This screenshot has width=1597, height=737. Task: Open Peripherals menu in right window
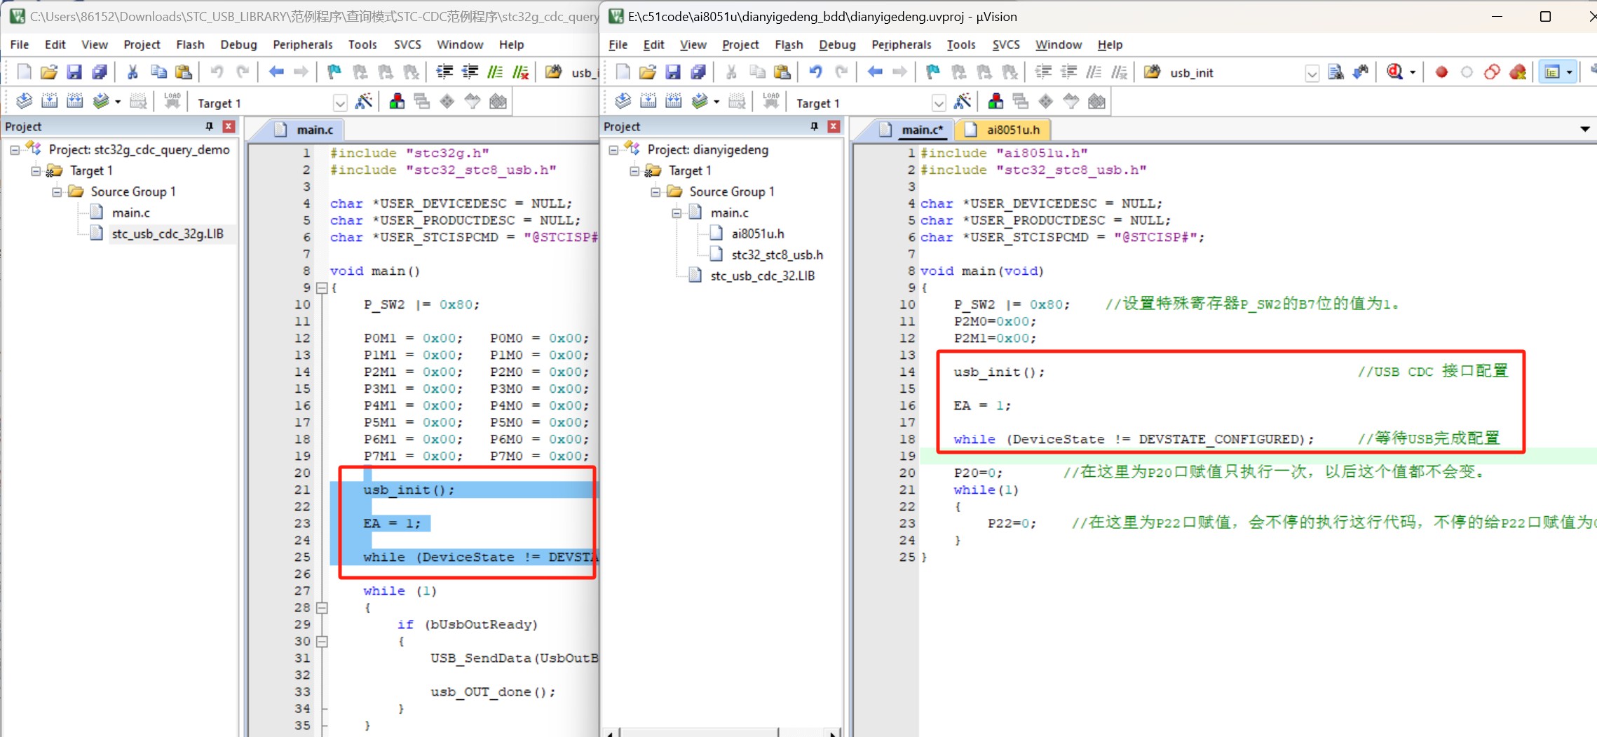point(901,44)
